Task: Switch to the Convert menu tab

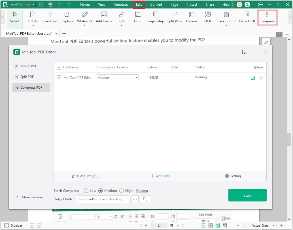Action: [156, 5]
